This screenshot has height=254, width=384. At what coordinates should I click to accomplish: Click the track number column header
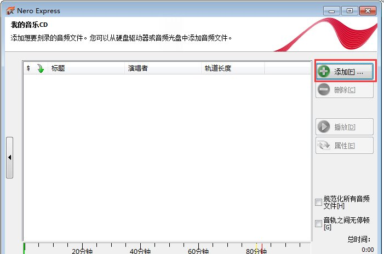[28, 68]
